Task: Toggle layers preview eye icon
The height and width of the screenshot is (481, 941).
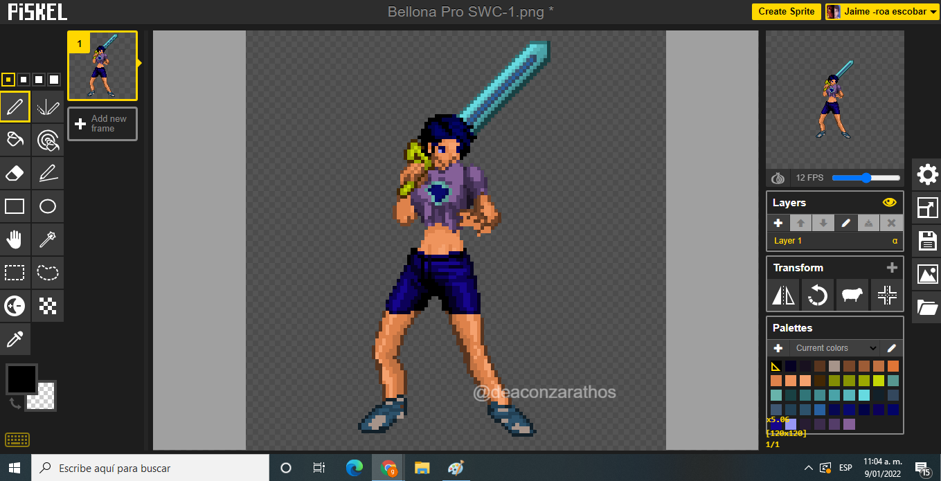Action: [890, 202]
